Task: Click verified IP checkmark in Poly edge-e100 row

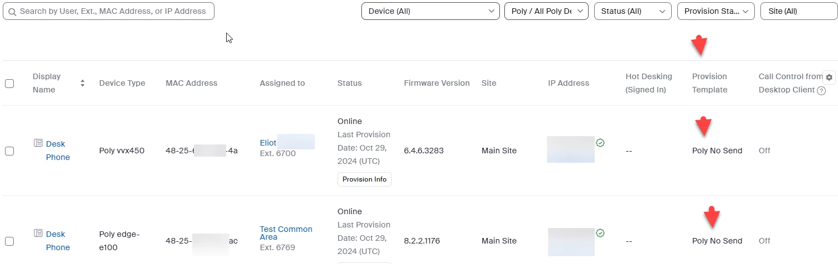Action: tap(600, 233)
